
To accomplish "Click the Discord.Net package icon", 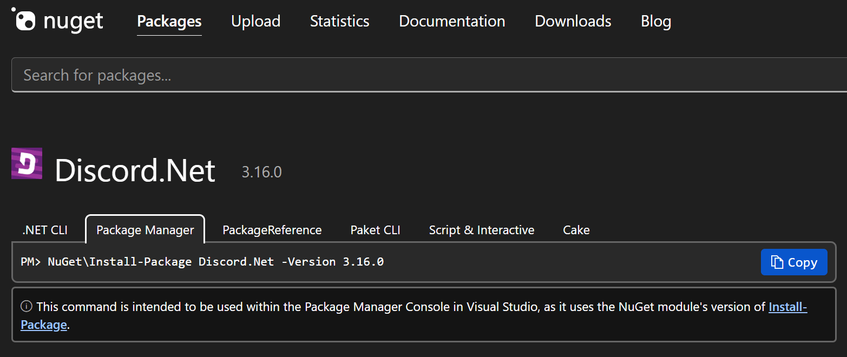I will coord(27,163).
